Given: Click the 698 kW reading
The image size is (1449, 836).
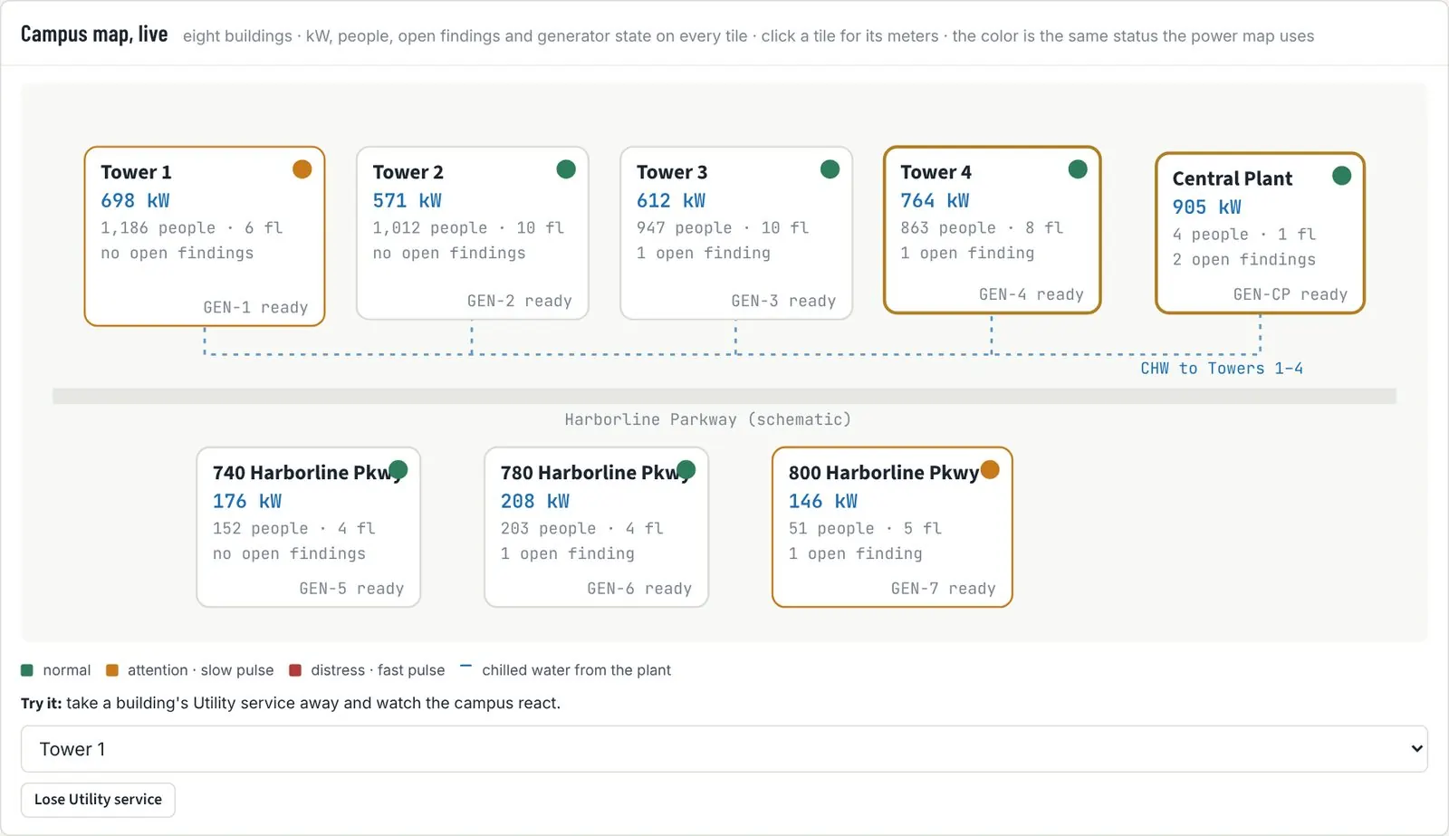Looking at the screenshot, I should tap(135, 201).
